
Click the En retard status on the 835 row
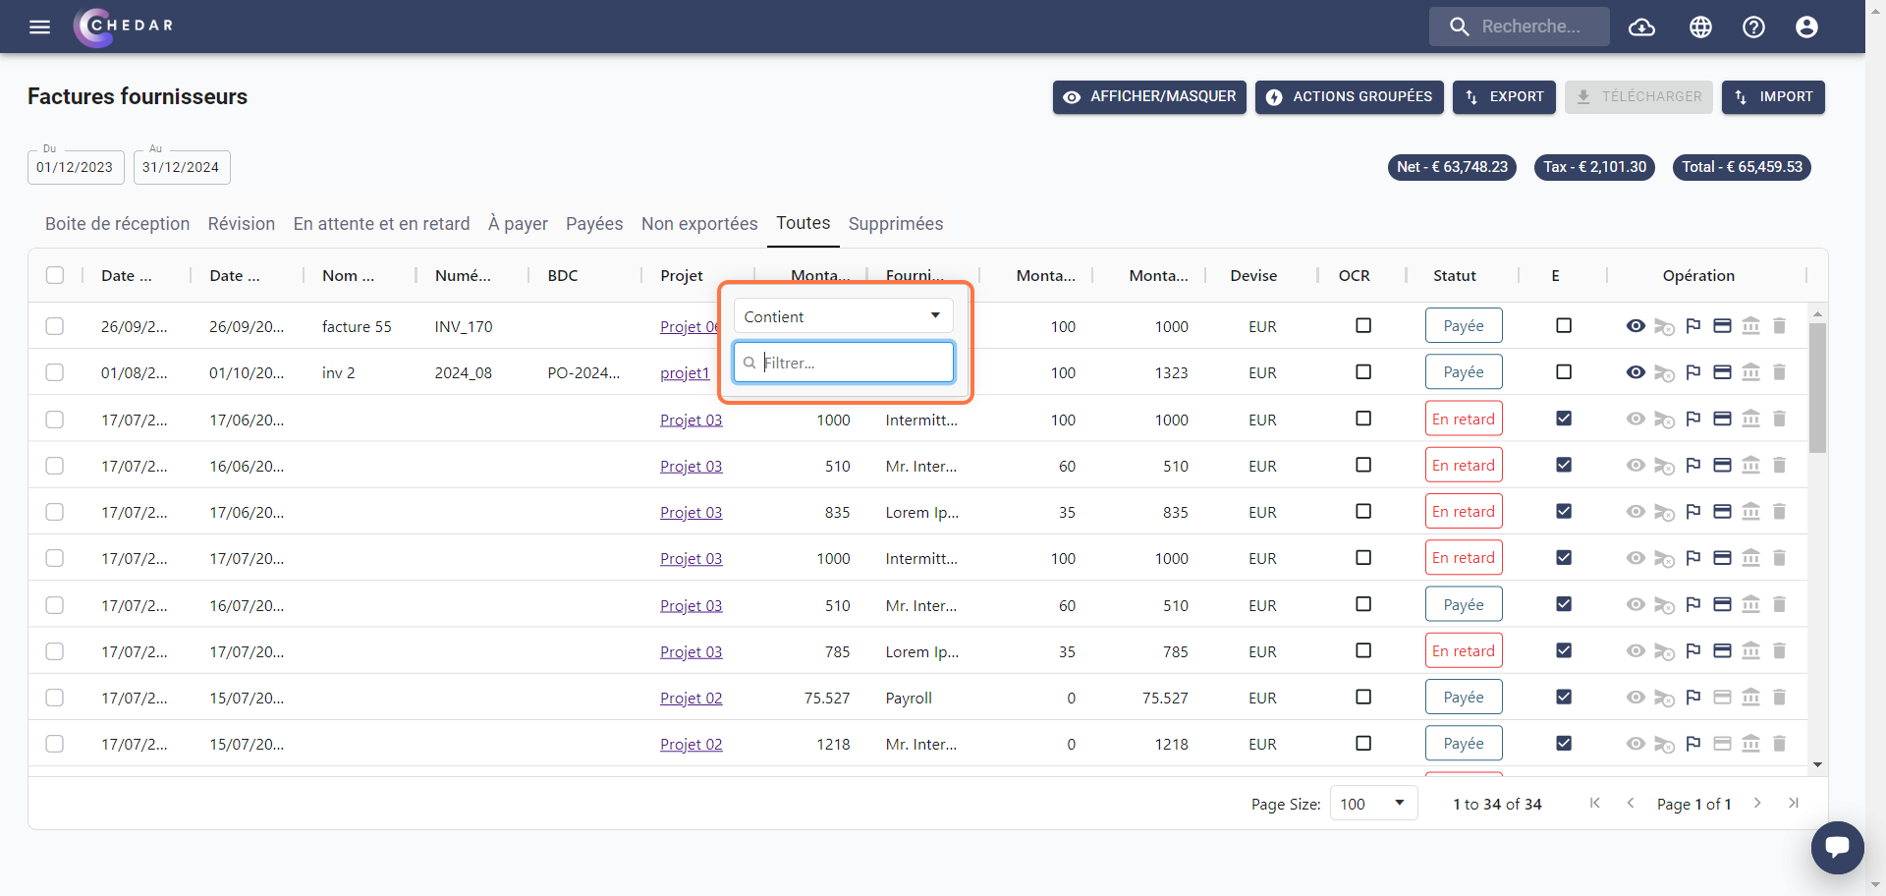1464,512
